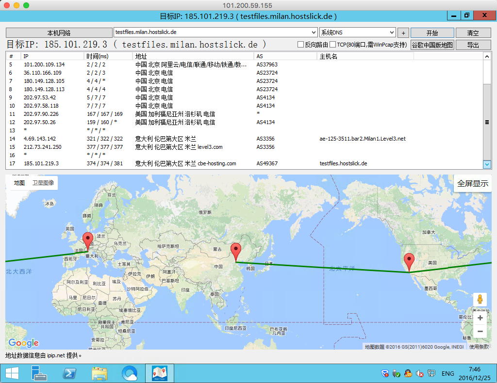The height and width of the screenshot is (383, 497).
Task: Clear results with 清空 button
Action: coord(473,33)
